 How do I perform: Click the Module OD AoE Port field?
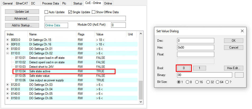click(118, 25)
